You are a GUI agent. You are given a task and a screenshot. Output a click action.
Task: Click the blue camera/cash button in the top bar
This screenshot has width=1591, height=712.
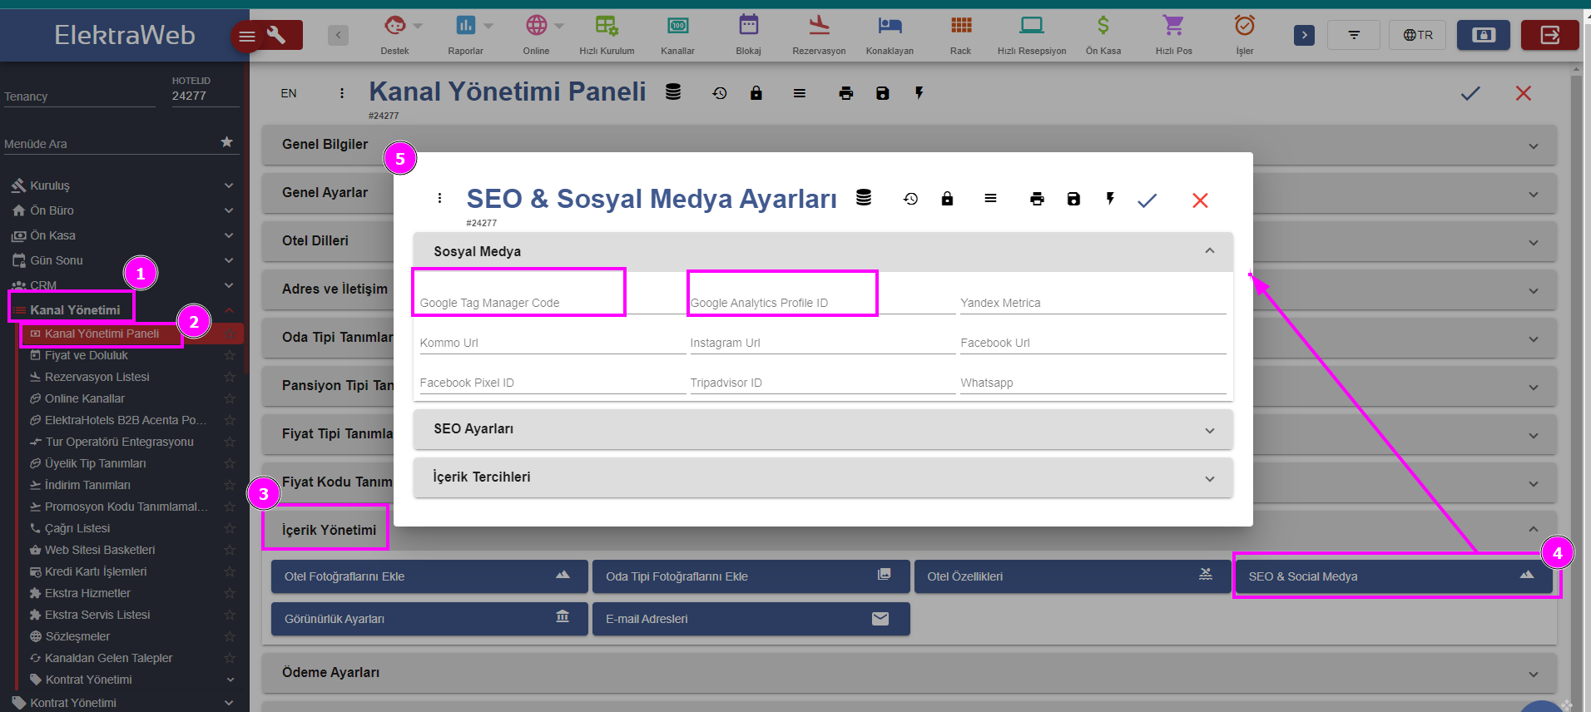point(1484,35)
